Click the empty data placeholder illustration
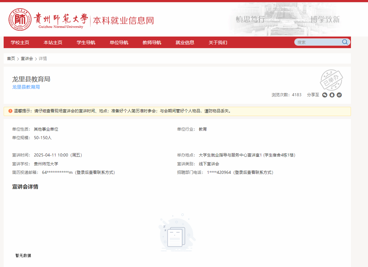368x267 pixels. [x=177, y=233]
